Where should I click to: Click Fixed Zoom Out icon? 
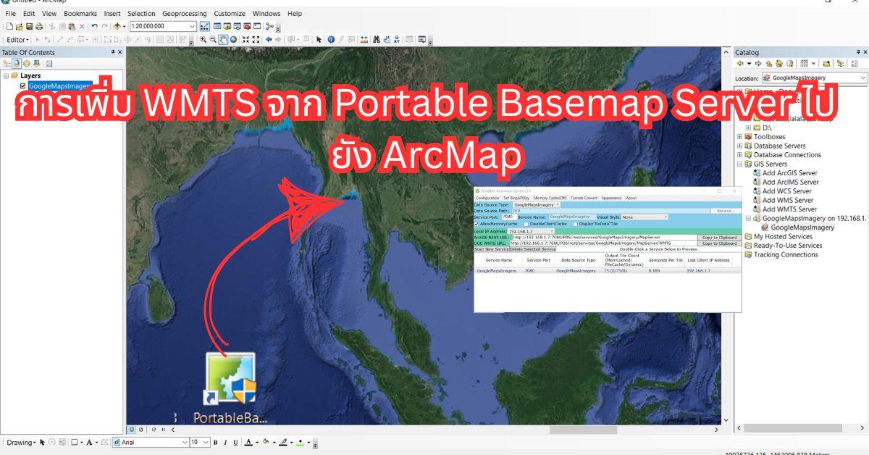point(256,39)
